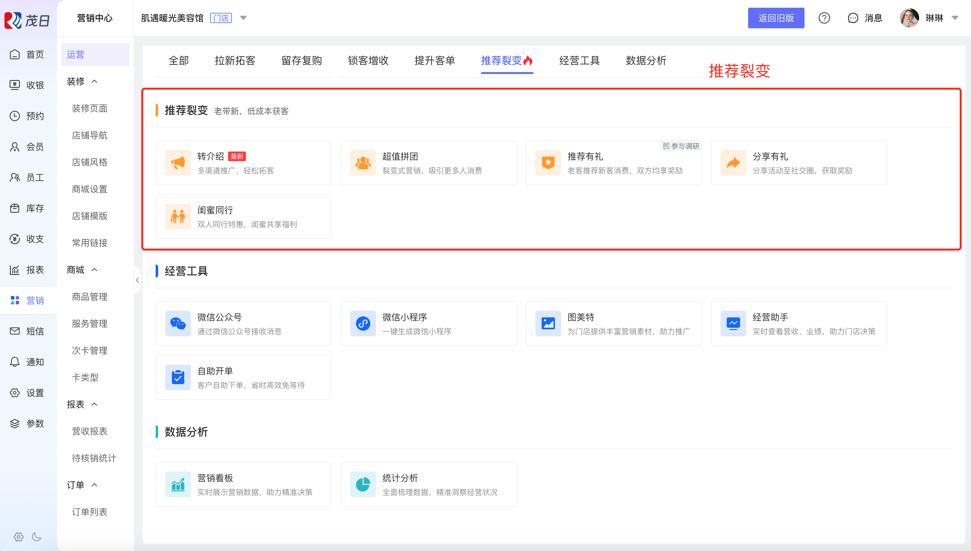Click the 参与调研 survey link

[x=681, y=146]
